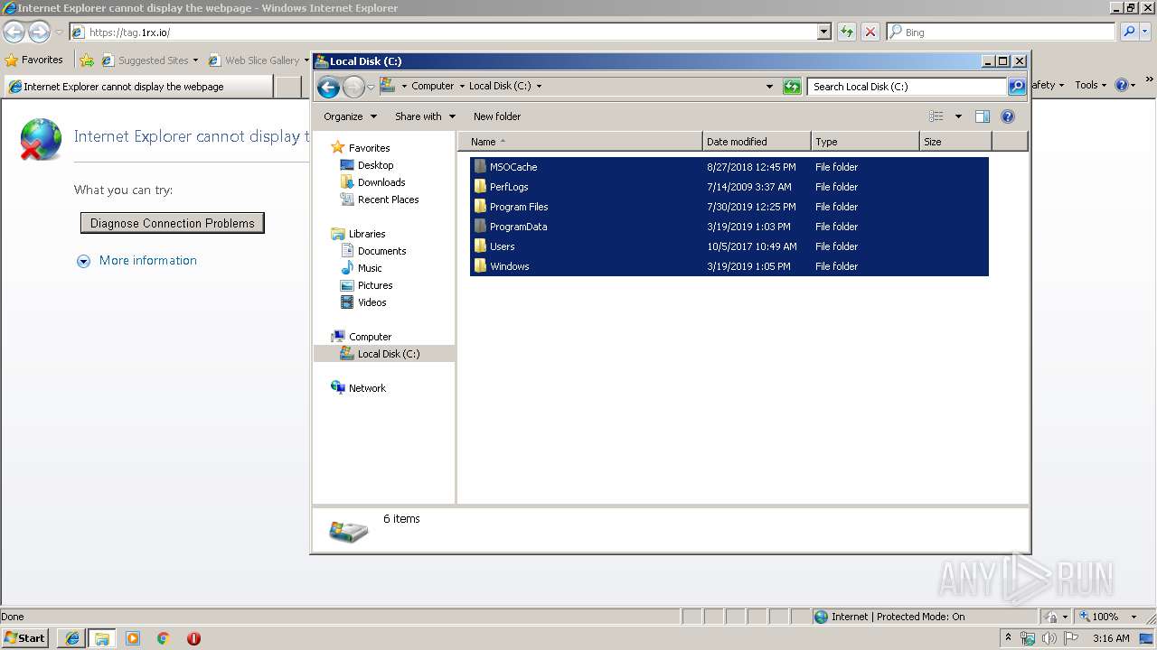Open the Internet Explorer help icon menu
The height and width of the screenshot is (650, 1157).
click(x=1125, y=85)
